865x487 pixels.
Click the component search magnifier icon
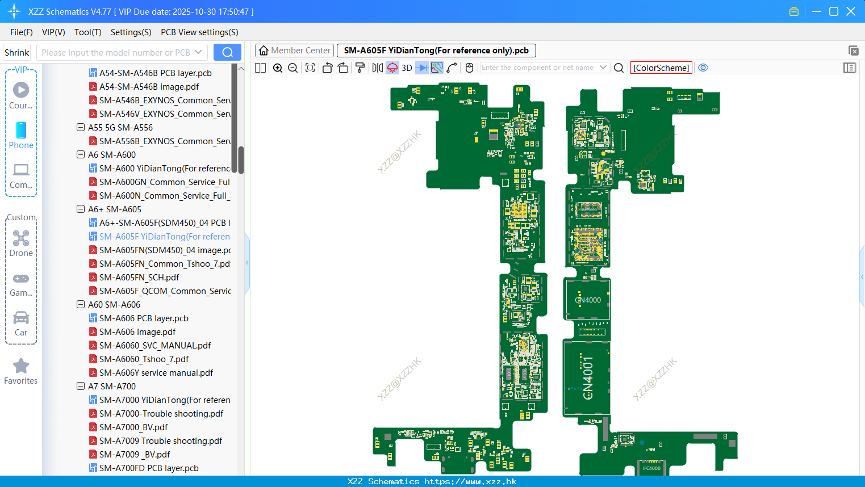point(619,68)
